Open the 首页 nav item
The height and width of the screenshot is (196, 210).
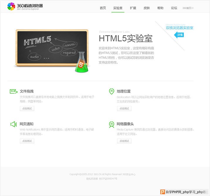[103, 8]
